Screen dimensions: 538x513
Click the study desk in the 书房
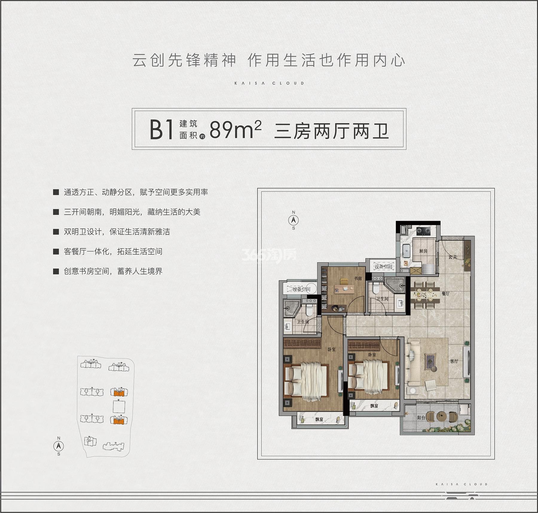344,289
